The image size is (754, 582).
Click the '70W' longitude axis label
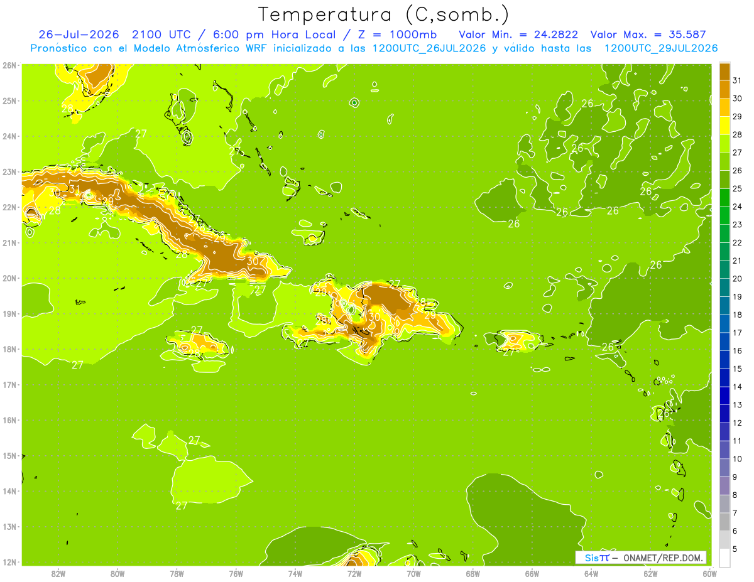click(413, 573)
